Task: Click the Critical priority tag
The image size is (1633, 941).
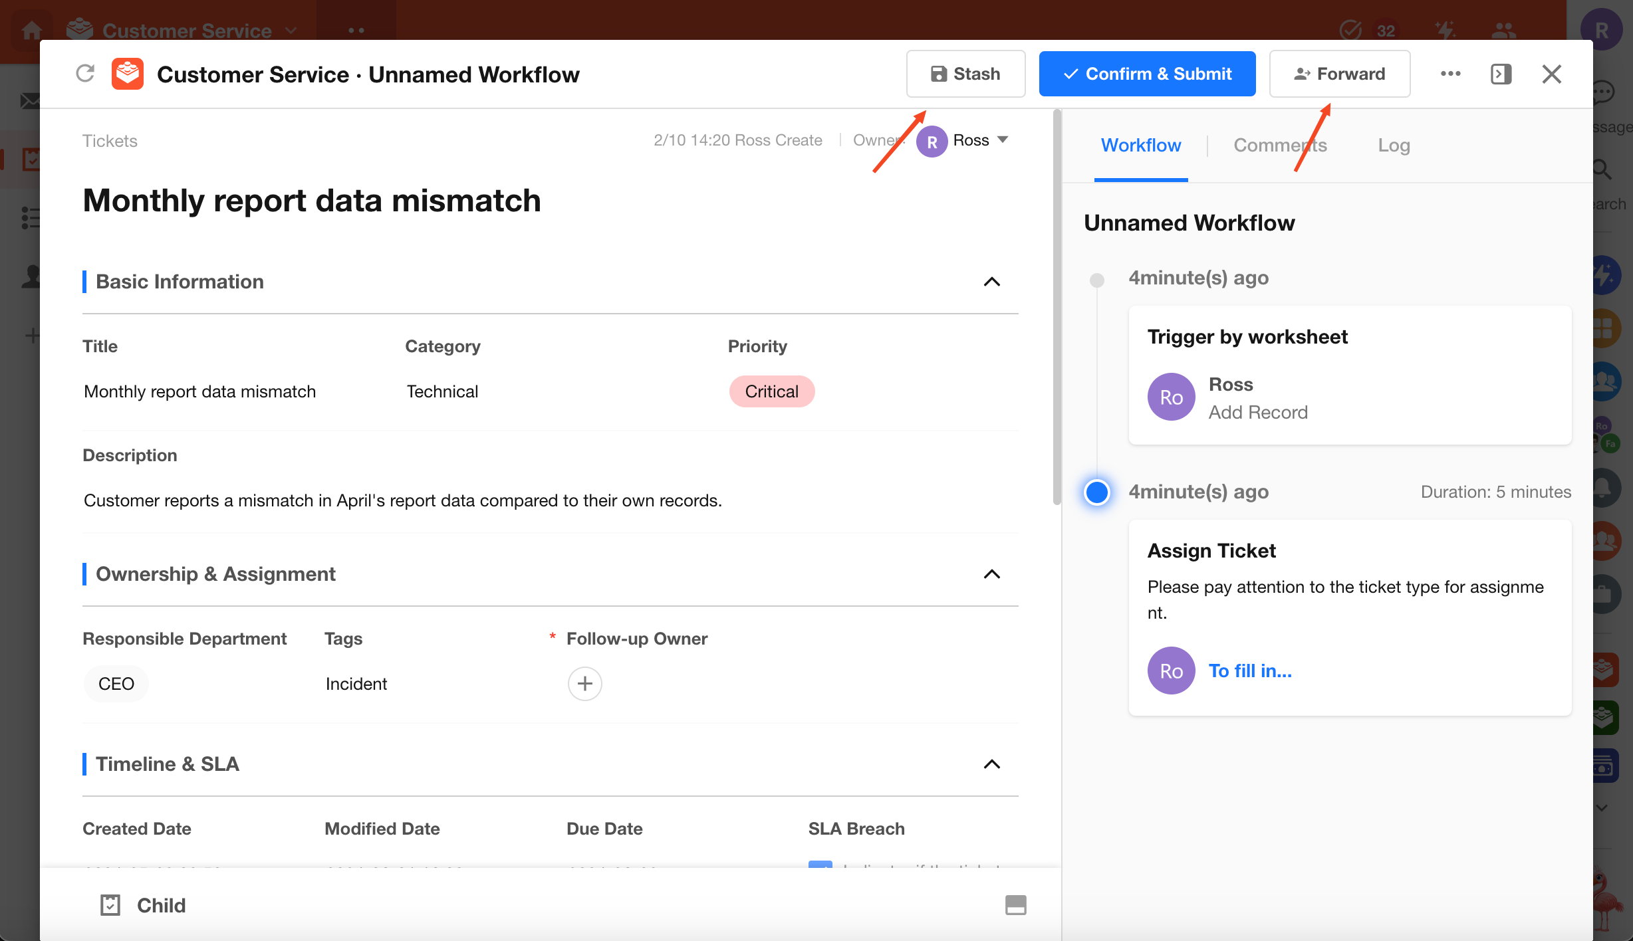Action: pyautogui.click(x=771, y=391)
